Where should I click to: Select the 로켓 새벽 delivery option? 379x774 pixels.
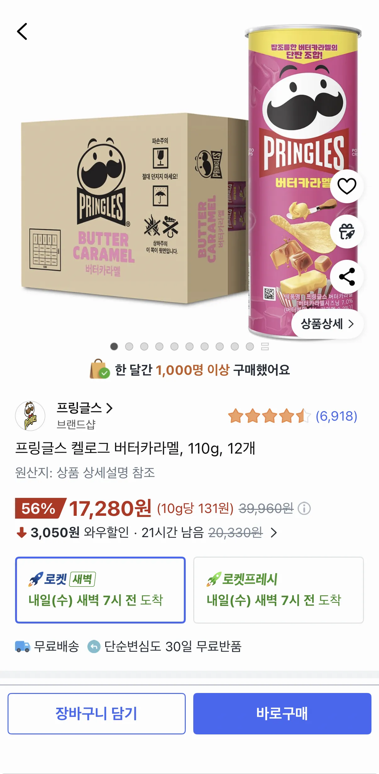tap(100, 590)
